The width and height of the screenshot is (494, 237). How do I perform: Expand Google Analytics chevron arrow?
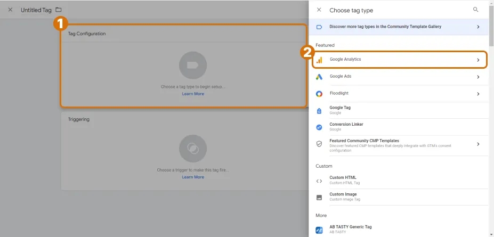[478, 60]
